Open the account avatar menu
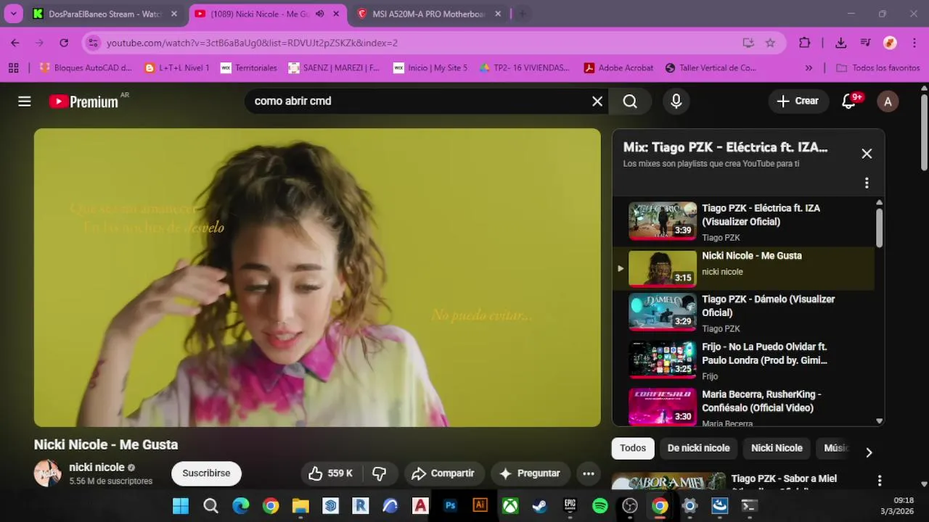The width and height of the screenshot is (929, 522). coord(888,101)
